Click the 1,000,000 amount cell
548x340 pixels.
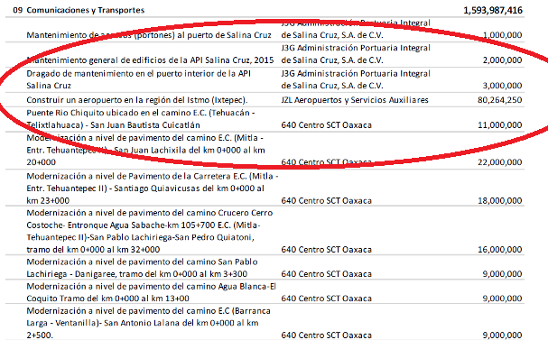click(502, 35)
